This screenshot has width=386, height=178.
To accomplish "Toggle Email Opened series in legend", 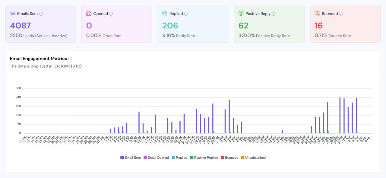I will click(x=156, y=157).
